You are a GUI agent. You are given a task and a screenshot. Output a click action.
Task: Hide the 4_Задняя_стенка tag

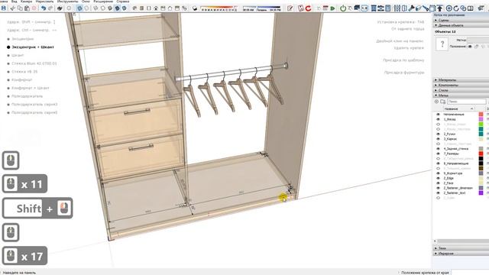click(438, 149)
